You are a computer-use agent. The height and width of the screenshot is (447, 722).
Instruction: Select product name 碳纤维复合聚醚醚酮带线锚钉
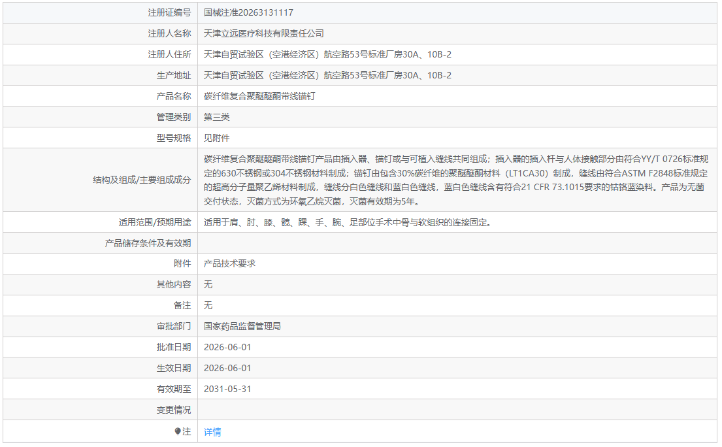pyautogui.click(x=259, y=96)
